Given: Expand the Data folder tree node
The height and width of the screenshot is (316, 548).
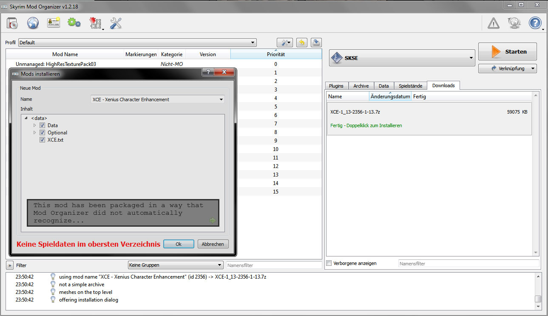Looking at the screenshot, I should pyautogui.click(x=35, y=125).
